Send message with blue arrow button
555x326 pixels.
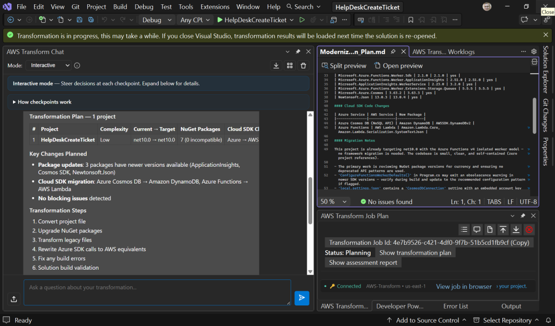pos(302,298)
